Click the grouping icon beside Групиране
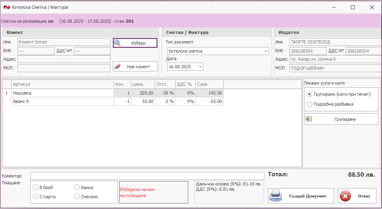This screenshot has width=382, height=209. click(309, 119)
